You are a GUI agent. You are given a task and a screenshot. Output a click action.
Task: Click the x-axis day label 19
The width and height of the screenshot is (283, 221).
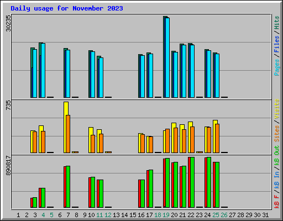tap(166, 215)
